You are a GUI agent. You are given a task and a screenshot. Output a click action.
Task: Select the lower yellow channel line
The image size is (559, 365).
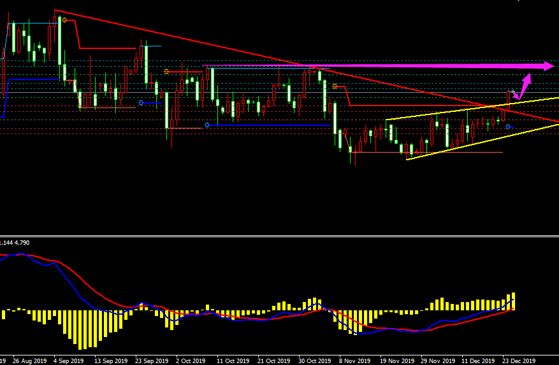coord(472,142)
